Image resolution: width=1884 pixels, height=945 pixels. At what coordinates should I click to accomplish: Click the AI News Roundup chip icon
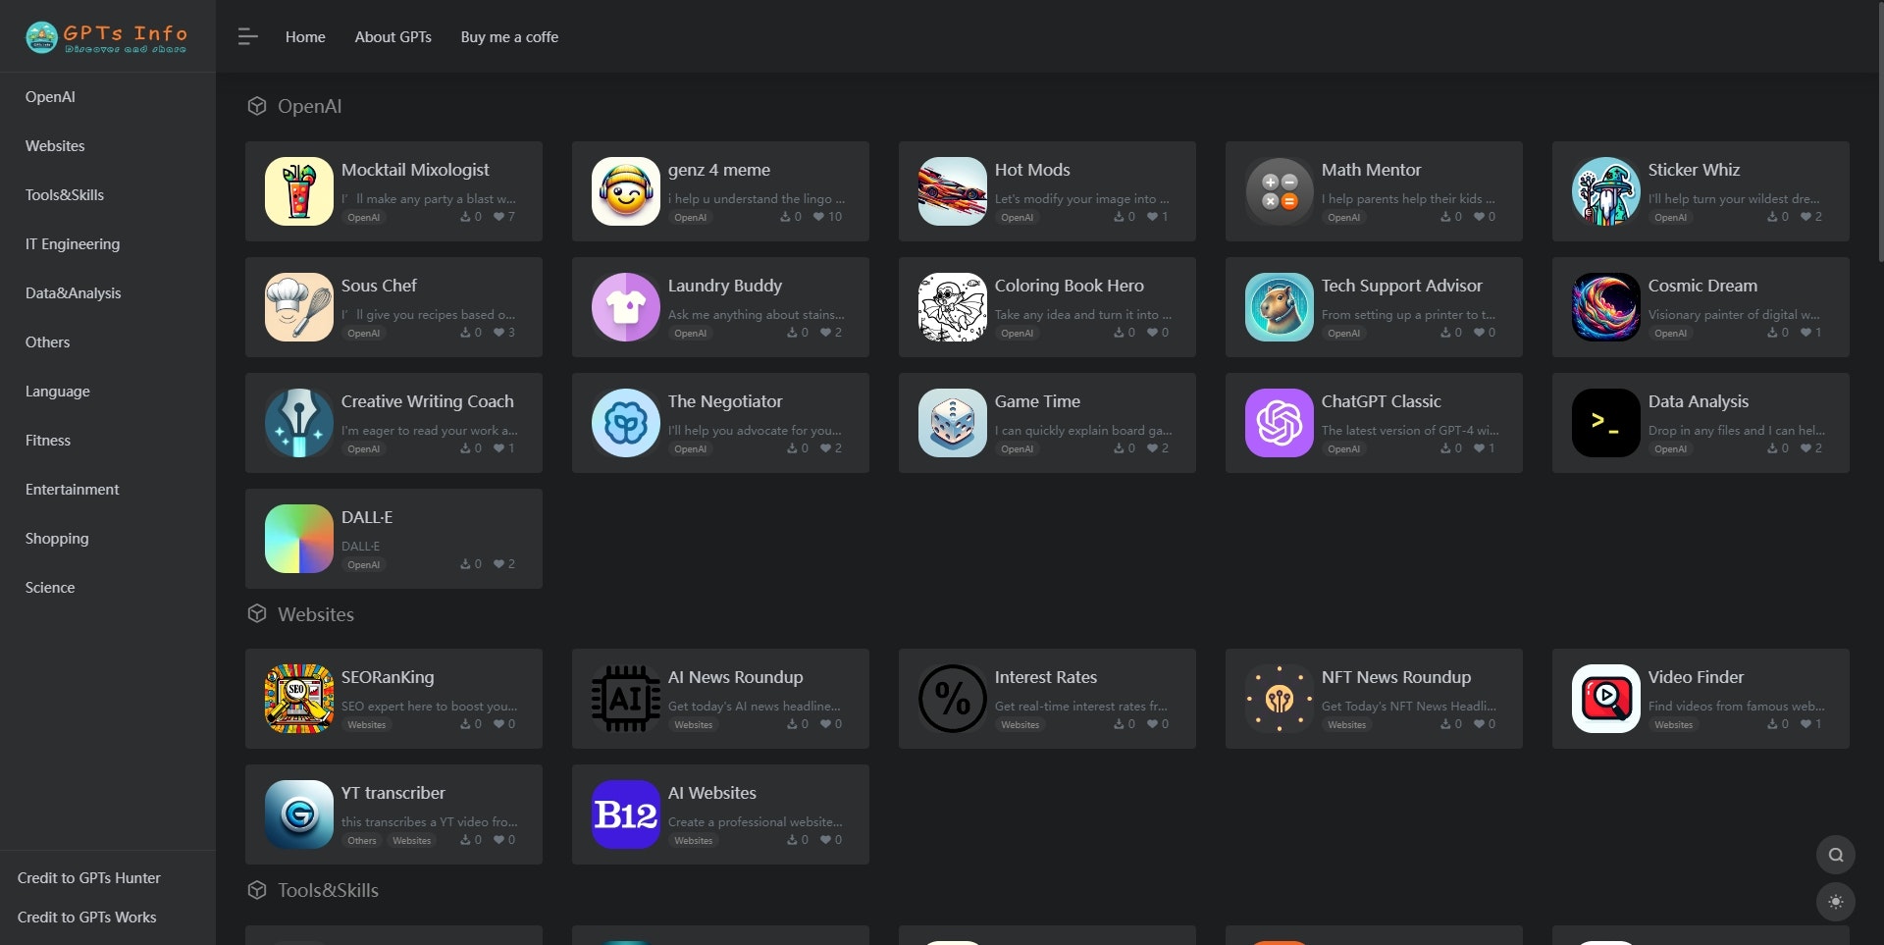click(x=626, y=699)
